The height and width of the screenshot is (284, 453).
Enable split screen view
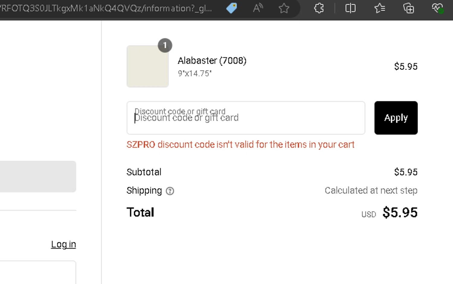[x=350, y=8]
